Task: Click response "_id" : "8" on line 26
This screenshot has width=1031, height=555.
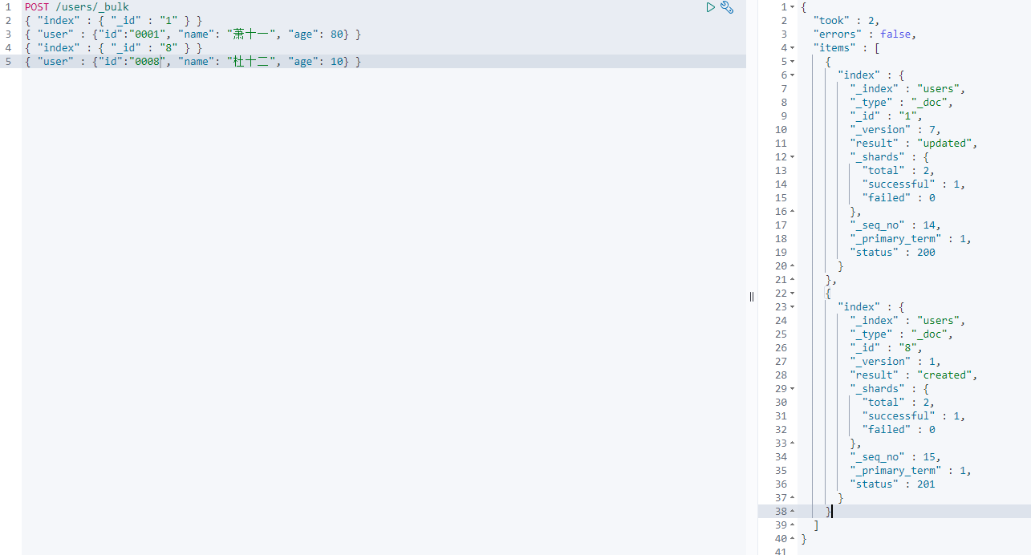Action: click(886, 348)
